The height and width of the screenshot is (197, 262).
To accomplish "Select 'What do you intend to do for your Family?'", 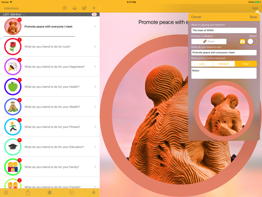I will pos(52,167).
